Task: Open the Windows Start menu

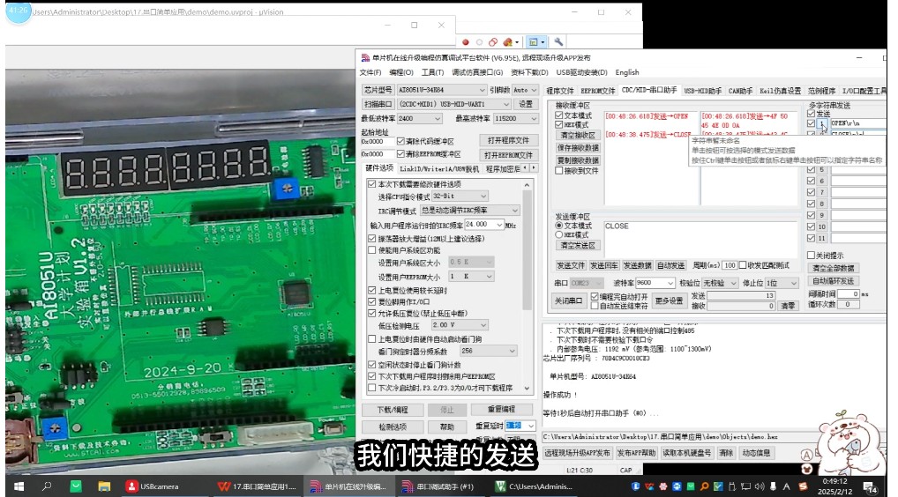Action: [19, 486]
